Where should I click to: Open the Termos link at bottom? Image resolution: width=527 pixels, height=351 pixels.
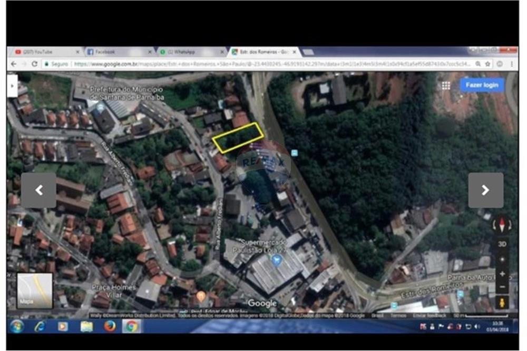pyautogui.click(x=398, y=315)
